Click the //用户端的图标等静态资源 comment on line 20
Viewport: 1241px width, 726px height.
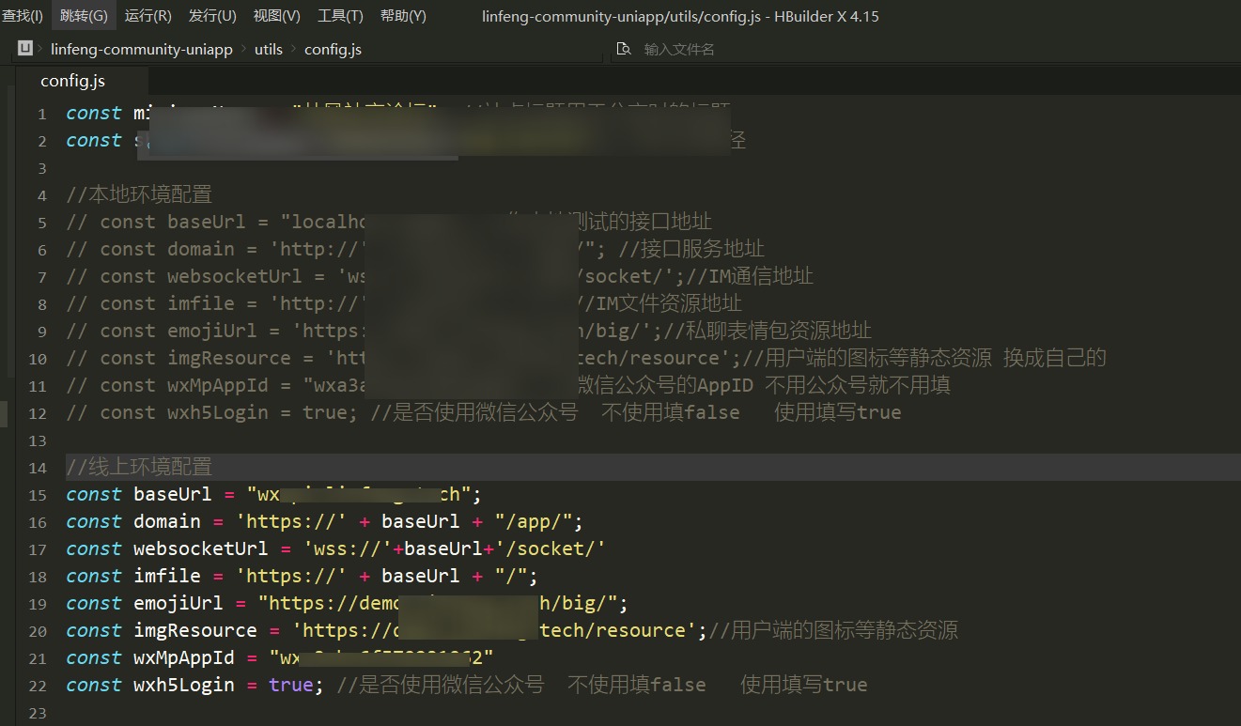833,630
